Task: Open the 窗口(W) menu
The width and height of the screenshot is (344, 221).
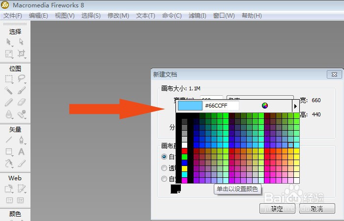Action: (224, 16)
